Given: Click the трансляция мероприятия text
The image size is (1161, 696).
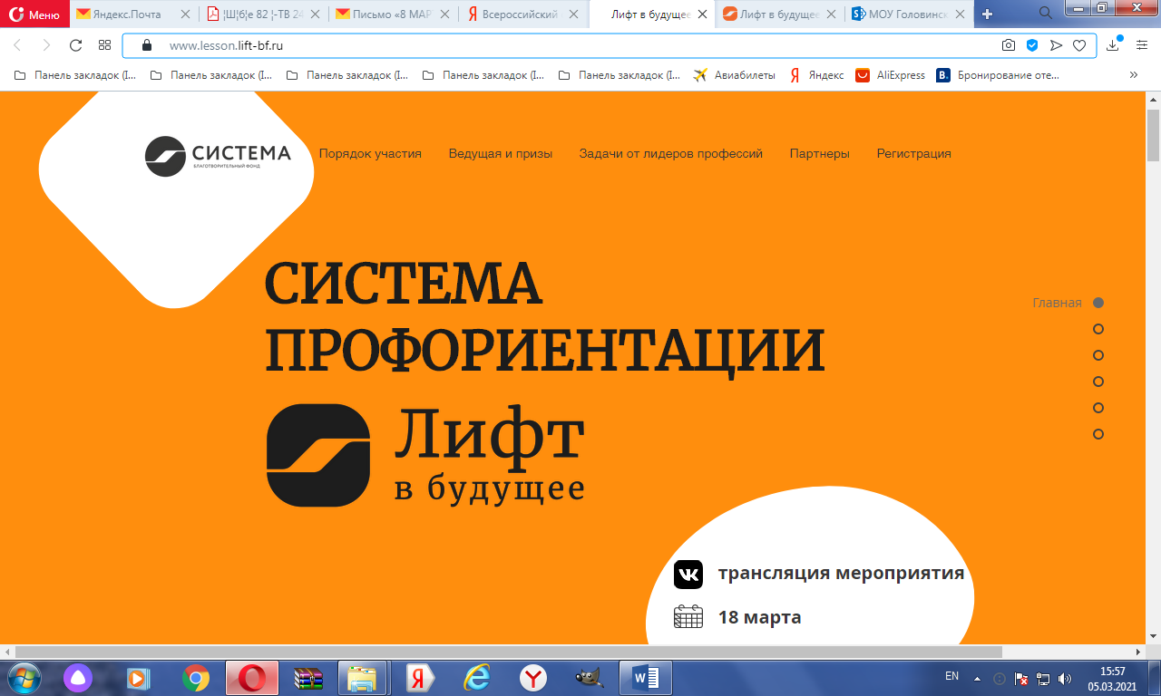Looking at the screenshot, I should point(841,574).
